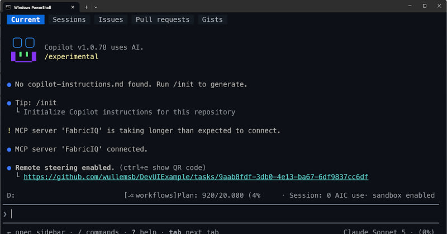Select the Windows PowerShell terminal tab

(40, 7)
